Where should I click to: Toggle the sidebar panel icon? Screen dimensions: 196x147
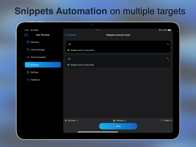(26, 35)
